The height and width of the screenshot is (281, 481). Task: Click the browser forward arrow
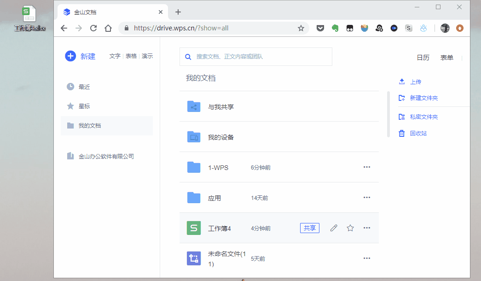pyautogui.click(x=79, y=28)
